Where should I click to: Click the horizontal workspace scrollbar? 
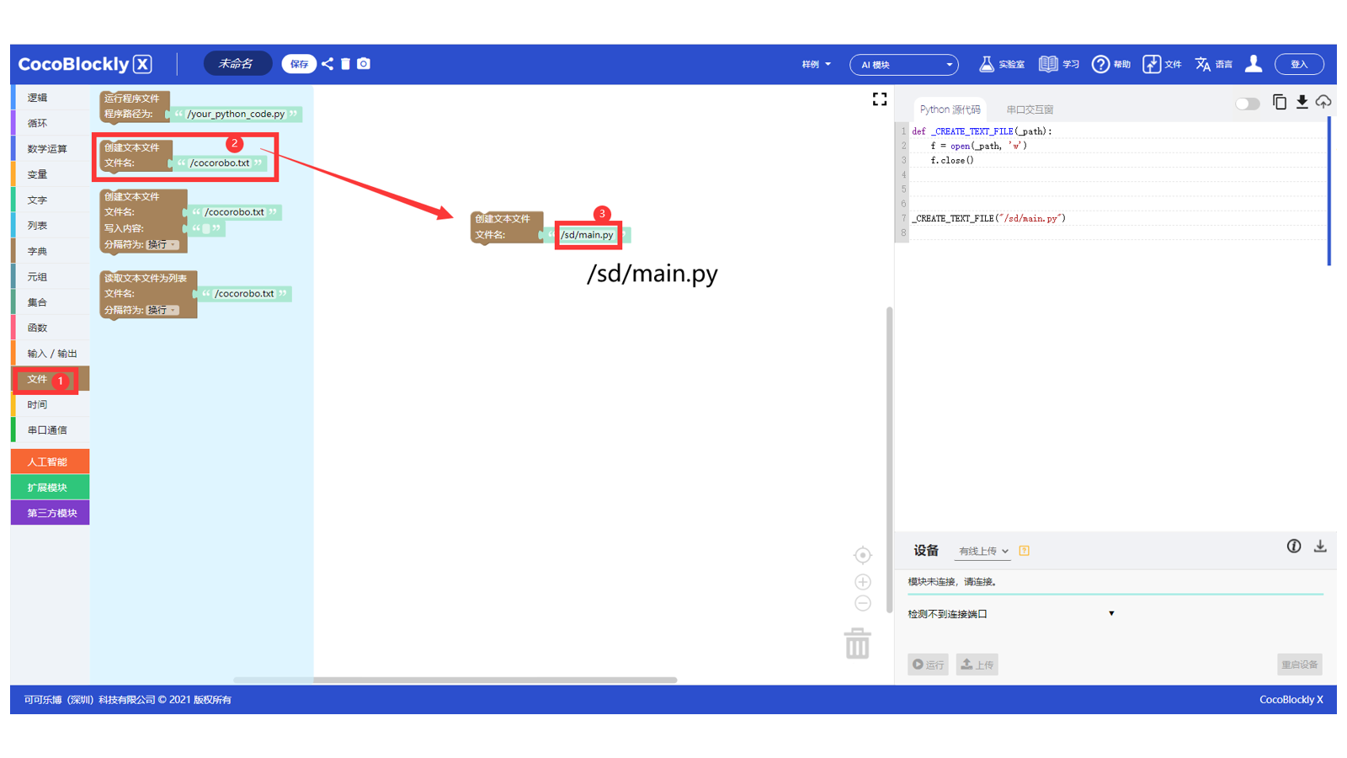(x=455, y=680)
